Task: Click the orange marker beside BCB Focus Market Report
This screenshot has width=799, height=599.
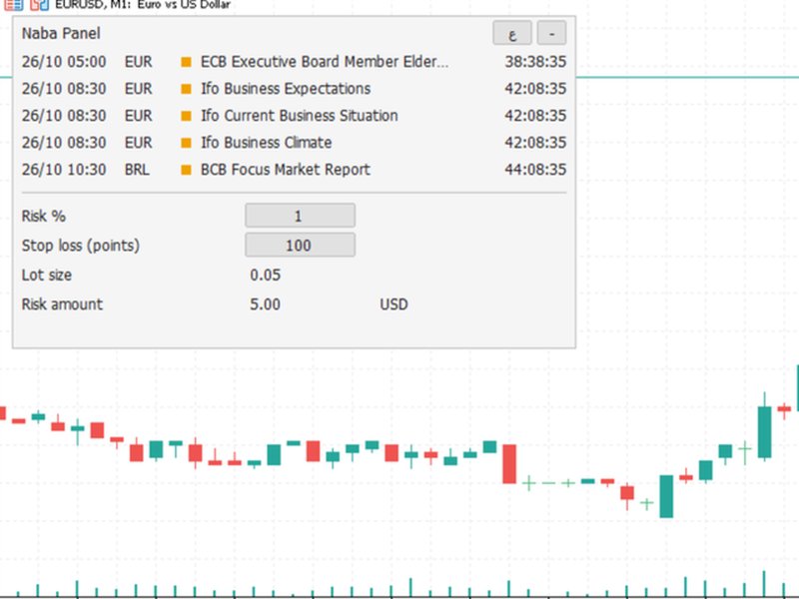Action: click(x=186, y=170)
